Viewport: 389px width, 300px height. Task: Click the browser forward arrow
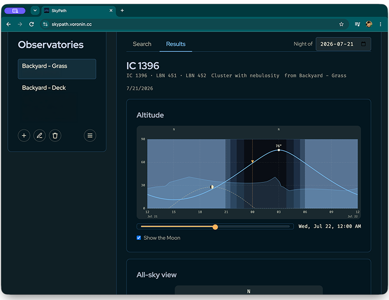[x=20, y=24]
